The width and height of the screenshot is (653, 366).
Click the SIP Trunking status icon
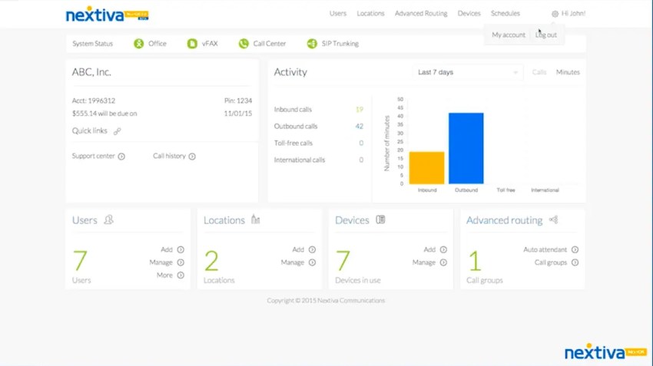312,43
